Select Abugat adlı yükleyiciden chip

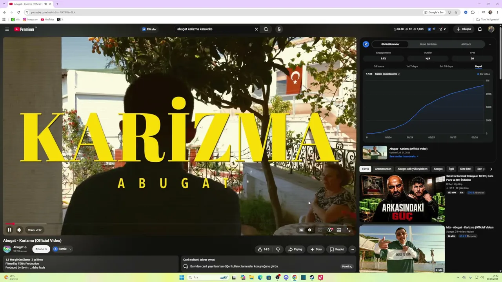413,169
